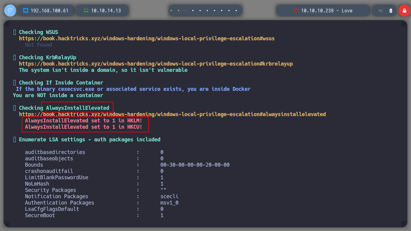Switch to the last workspace dot

tap(236, 11)
